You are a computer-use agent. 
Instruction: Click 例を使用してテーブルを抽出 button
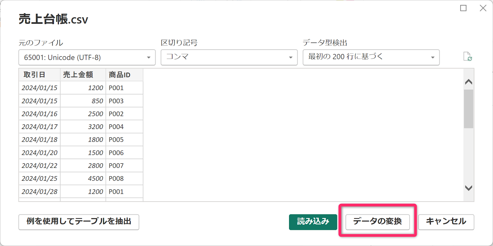click(x=79, y=222)
